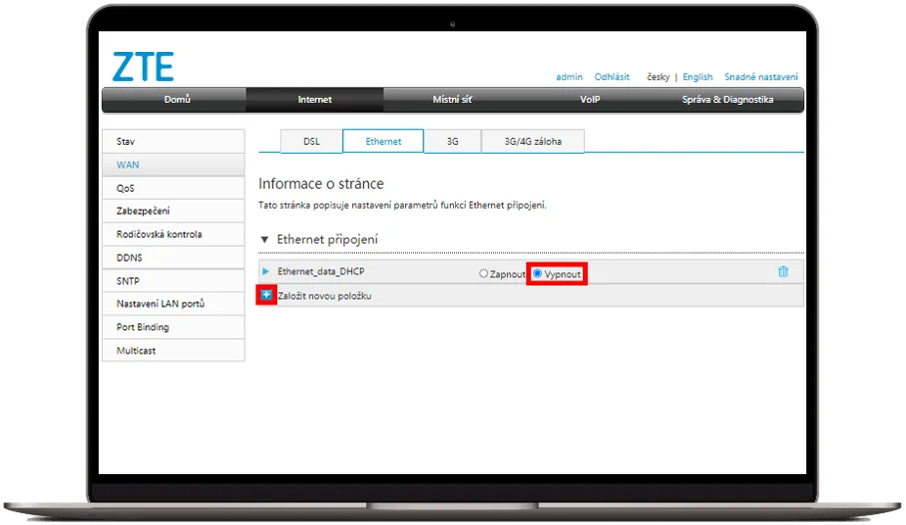
Task: Select the Zapnout radio button
Action: click(484, 273)
